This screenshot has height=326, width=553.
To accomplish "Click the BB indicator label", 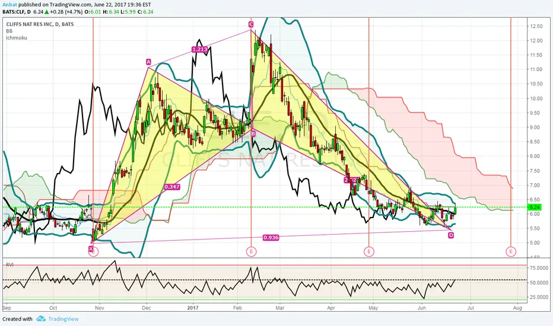I will (9, 31).
